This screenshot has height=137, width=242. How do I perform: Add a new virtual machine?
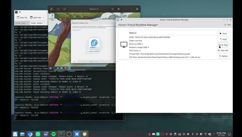(x=227, y=25)
